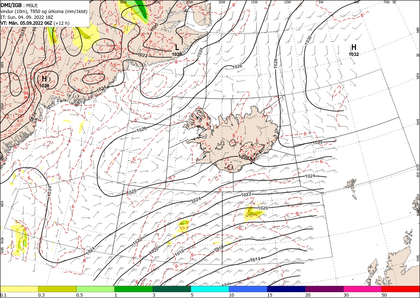This screenshot has width=420, height=298.
Task: Click the purple 20–30 legend color segment
Action: (x=324, y=289)
